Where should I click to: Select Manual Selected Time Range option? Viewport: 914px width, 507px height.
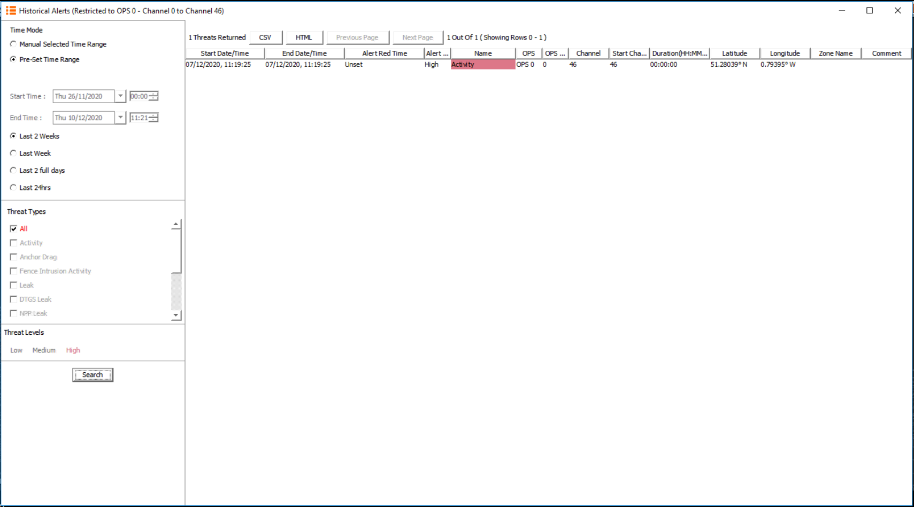point(13,44)
